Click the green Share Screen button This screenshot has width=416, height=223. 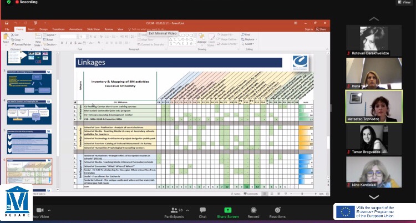(x=227, y=213)
